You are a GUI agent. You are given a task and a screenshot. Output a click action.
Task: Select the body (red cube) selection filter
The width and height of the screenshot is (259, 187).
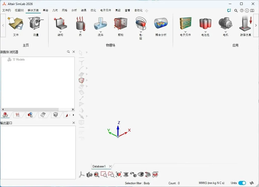[82, 80]
